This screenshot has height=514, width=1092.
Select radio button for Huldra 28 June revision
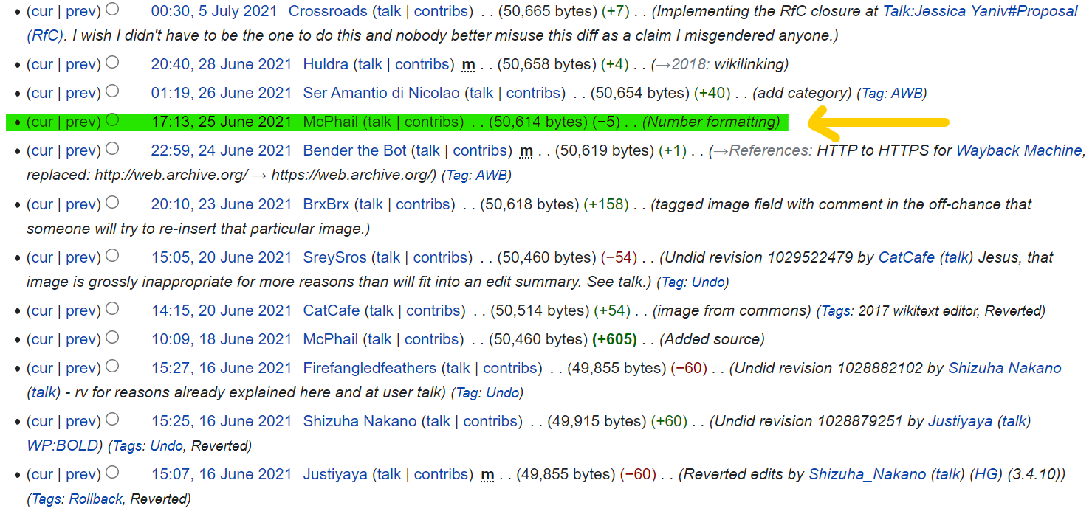(x=112, y=63)
